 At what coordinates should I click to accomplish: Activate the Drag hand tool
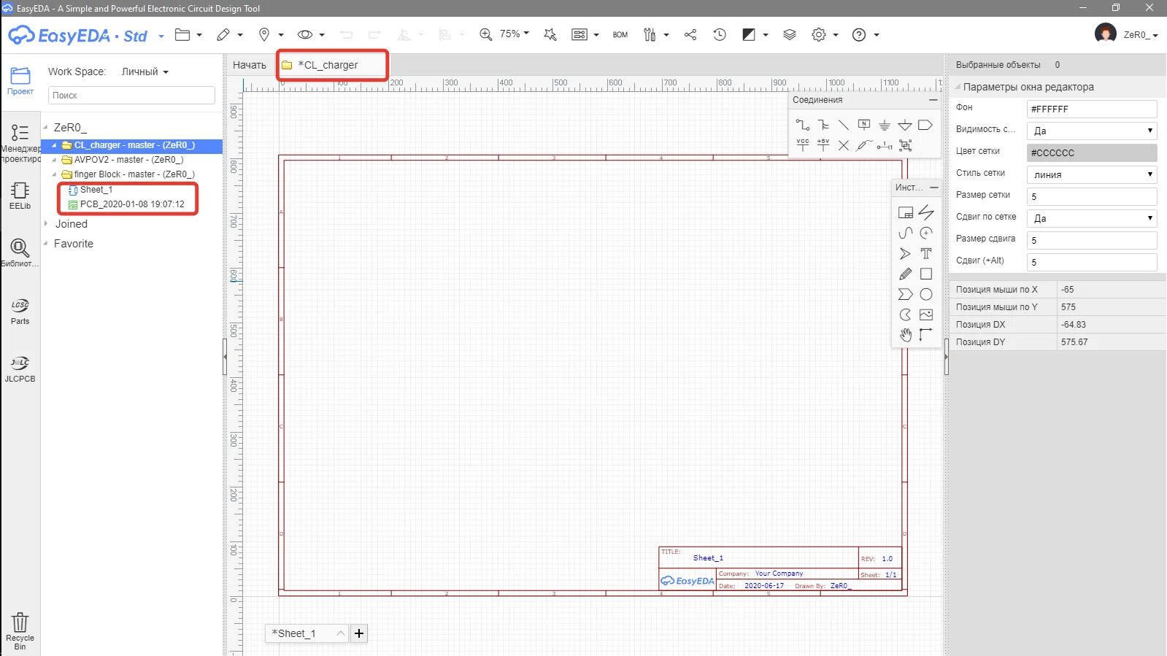click(x=906, y=335)
